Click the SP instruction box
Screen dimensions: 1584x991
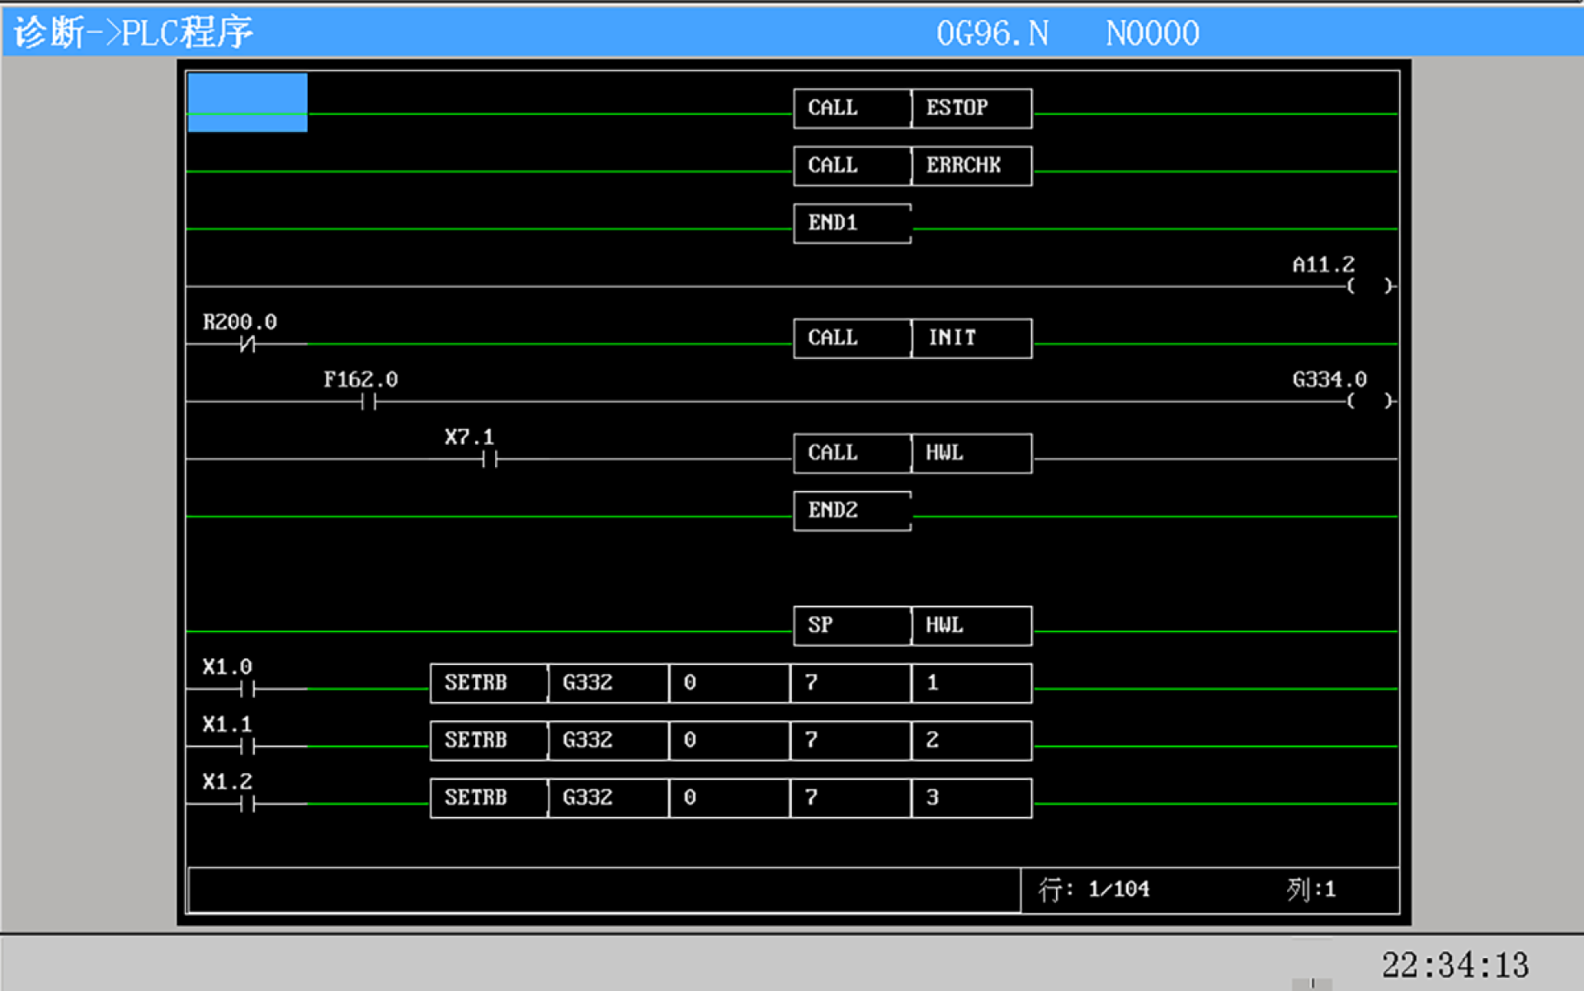pyautogui.click(x=852, y=625)
